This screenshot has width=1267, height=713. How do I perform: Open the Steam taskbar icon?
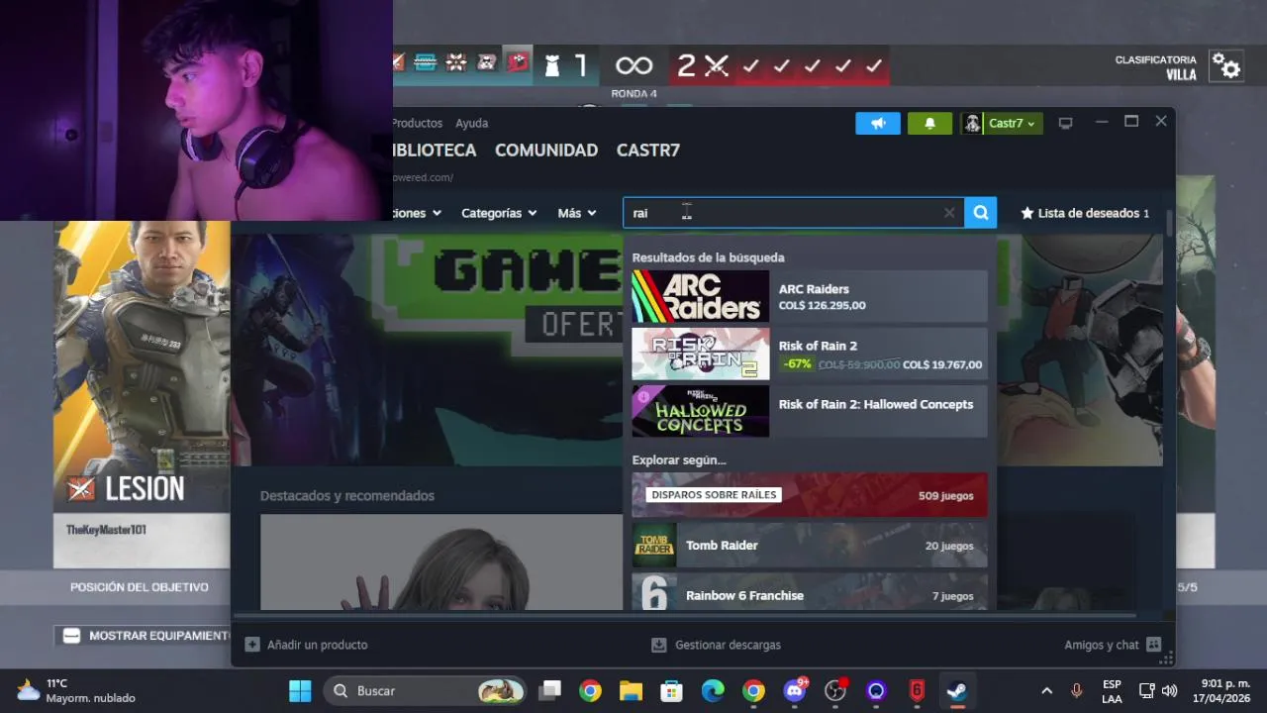click(956, 690)
